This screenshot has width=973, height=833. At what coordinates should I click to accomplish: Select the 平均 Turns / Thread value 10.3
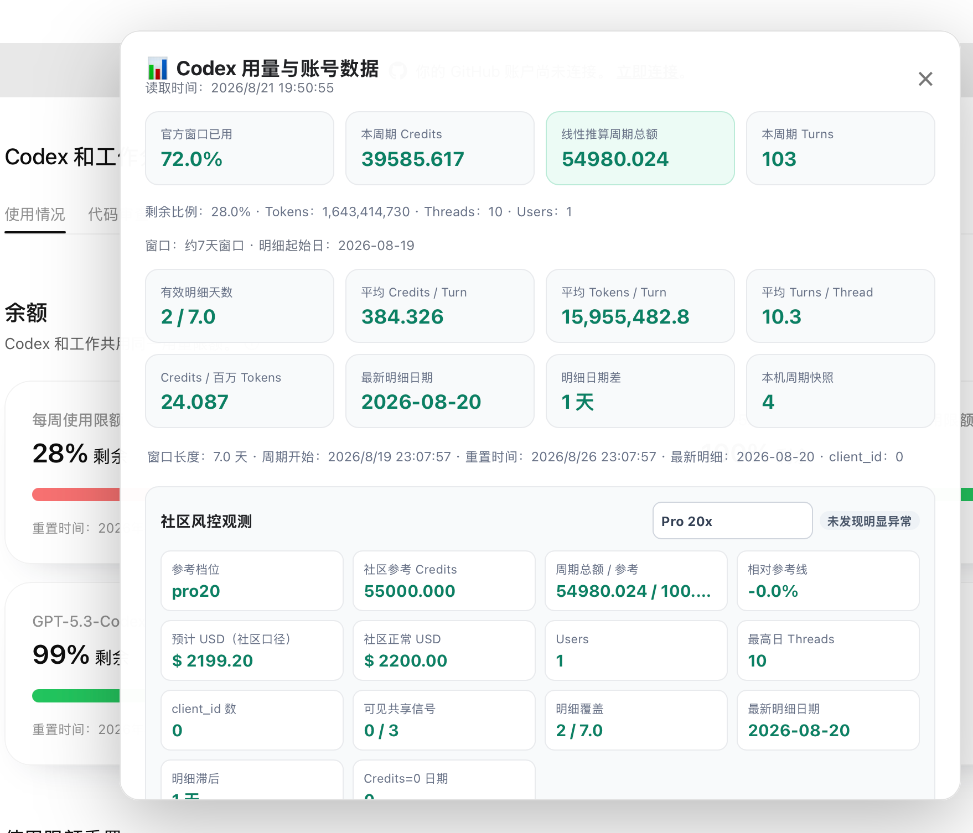pos(781,317)
